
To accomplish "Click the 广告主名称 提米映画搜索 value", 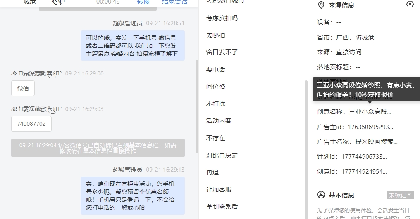I will (x=376, y=142).
